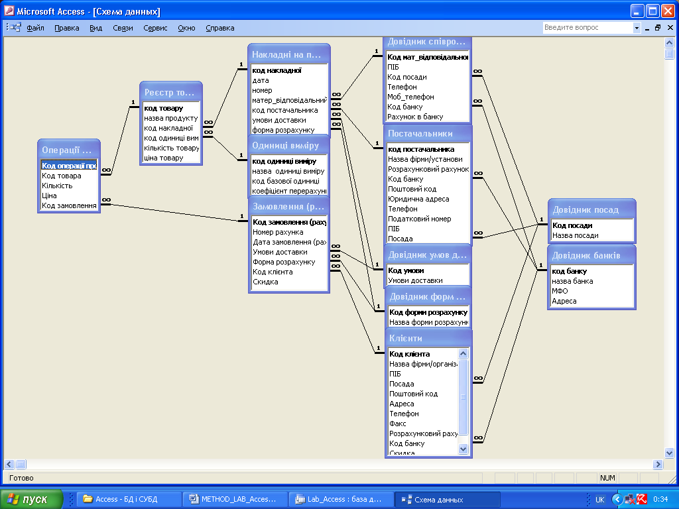Screen dimensions: 679x509
Task: Click the relationships window icon in menu bar
Action: (15, 28)
